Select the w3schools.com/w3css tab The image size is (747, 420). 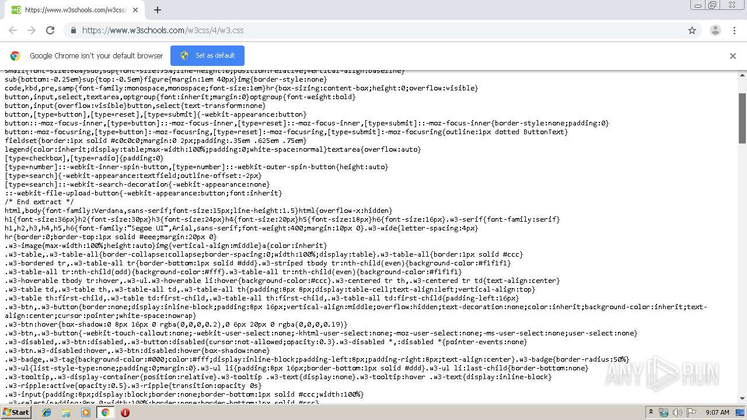76,10
